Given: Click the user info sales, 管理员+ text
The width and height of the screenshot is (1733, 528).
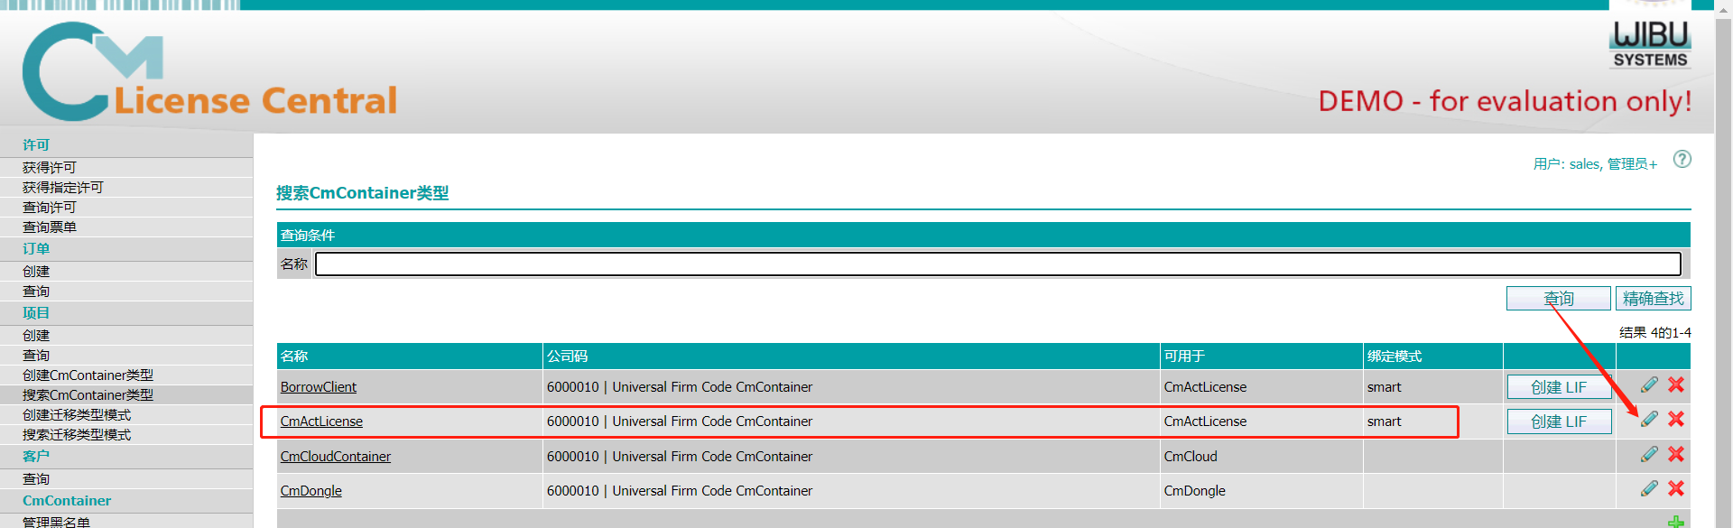Looking at the screenshot, I should coord(1595,164).
